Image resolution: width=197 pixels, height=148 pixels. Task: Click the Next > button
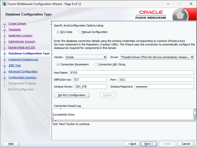click(x=149, y=144)
